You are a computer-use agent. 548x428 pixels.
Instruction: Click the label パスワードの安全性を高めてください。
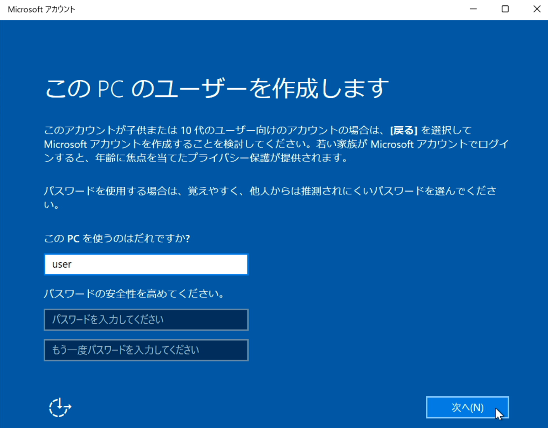click(x=134, y=294)
